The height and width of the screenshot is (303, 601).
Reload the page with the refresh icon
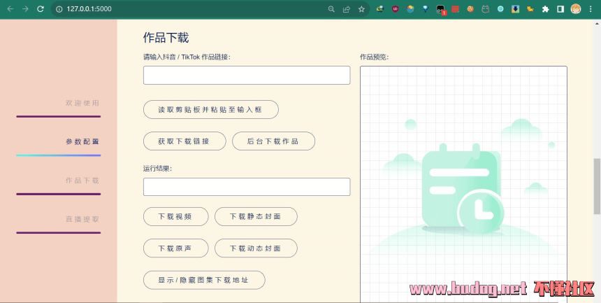click(x=41, y=9)
